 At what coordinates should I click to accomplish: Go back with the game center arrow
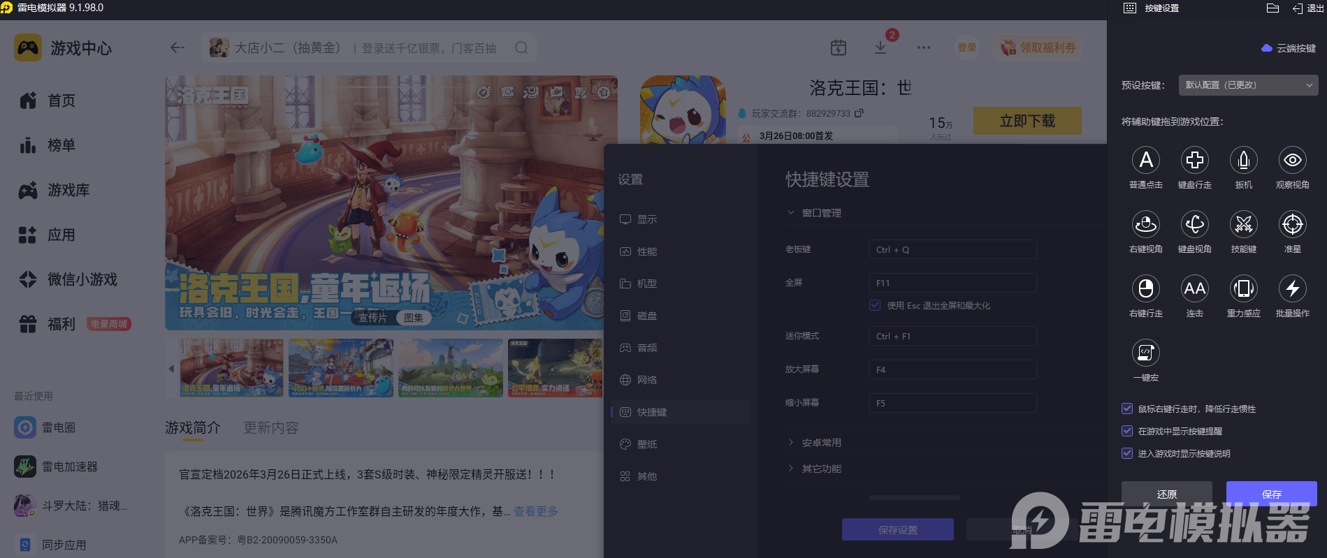(177, 47)
